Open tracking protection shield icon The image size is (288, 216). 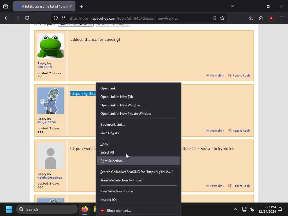point(56,18)
